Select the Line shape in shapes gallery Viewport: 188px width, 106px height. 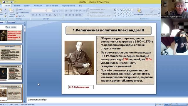(118, 10)
